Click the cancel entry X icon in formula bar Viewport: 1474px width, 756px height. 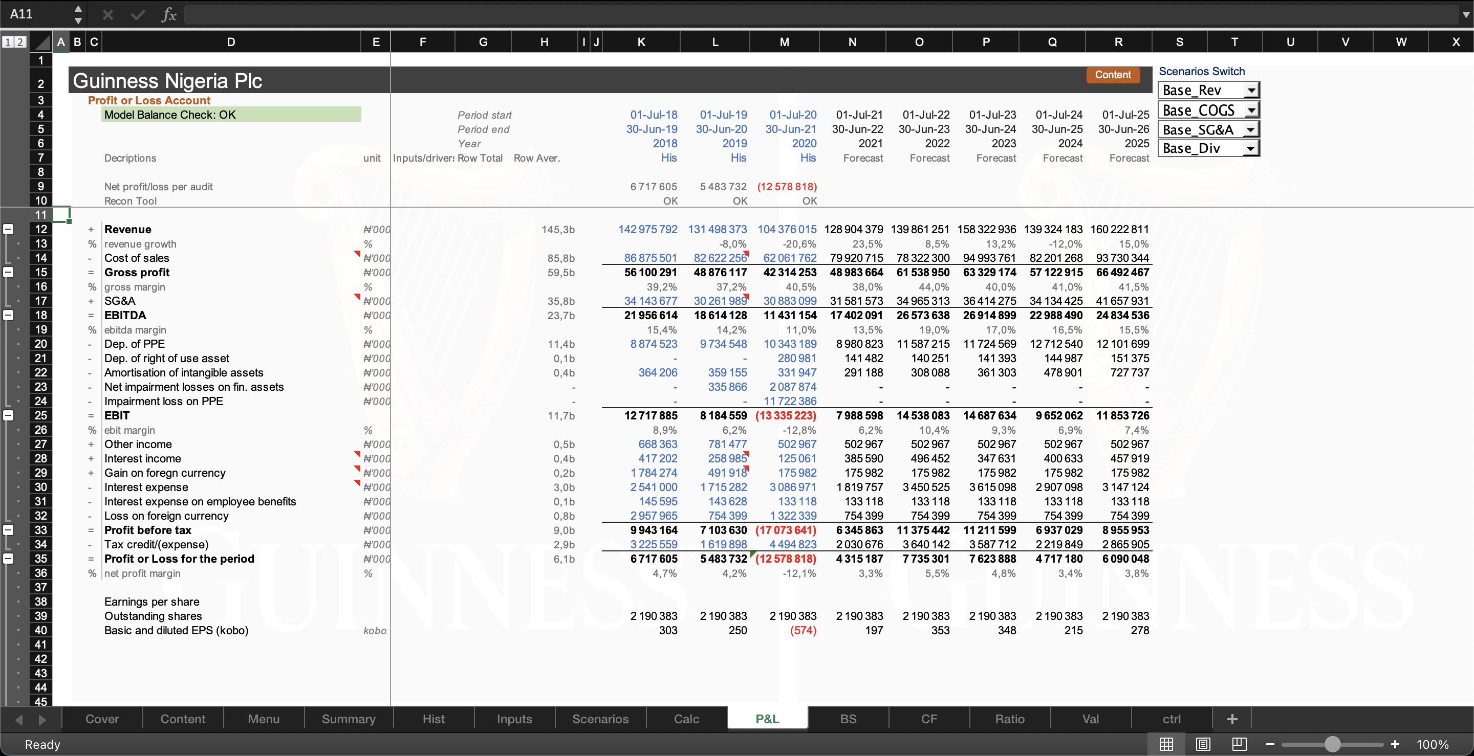point(107,14)
